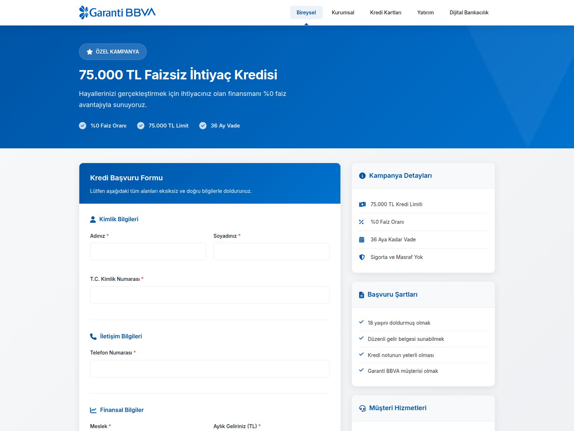
Task: Click the text Düzenli gelir belgesi sunabilmek
Action: coord(406,339)
